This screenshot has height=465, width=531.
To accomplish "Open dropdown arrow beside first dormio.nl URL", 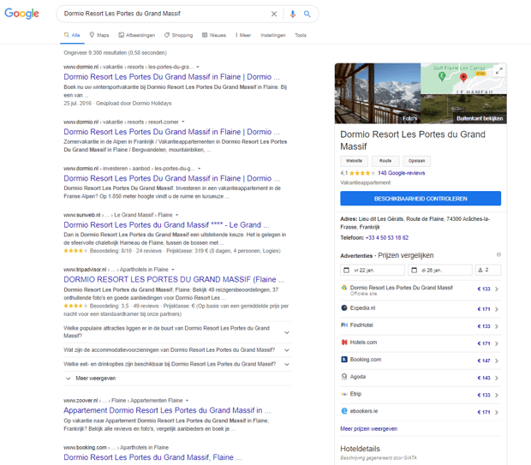I will (x=198, y=67).
